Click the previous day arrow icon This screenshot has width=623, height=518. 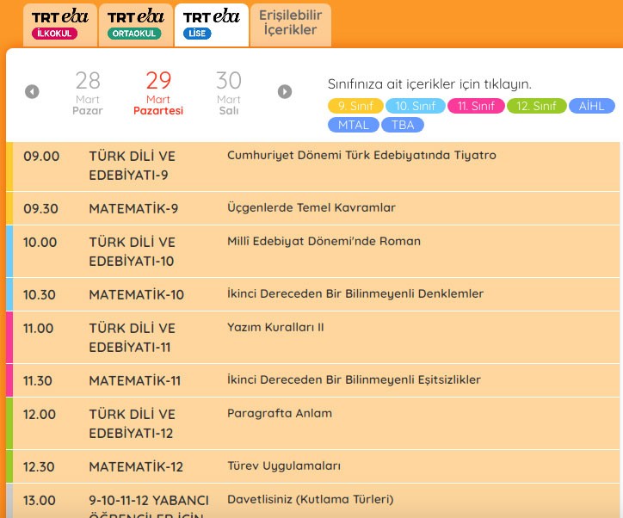[x=32, y=92]
